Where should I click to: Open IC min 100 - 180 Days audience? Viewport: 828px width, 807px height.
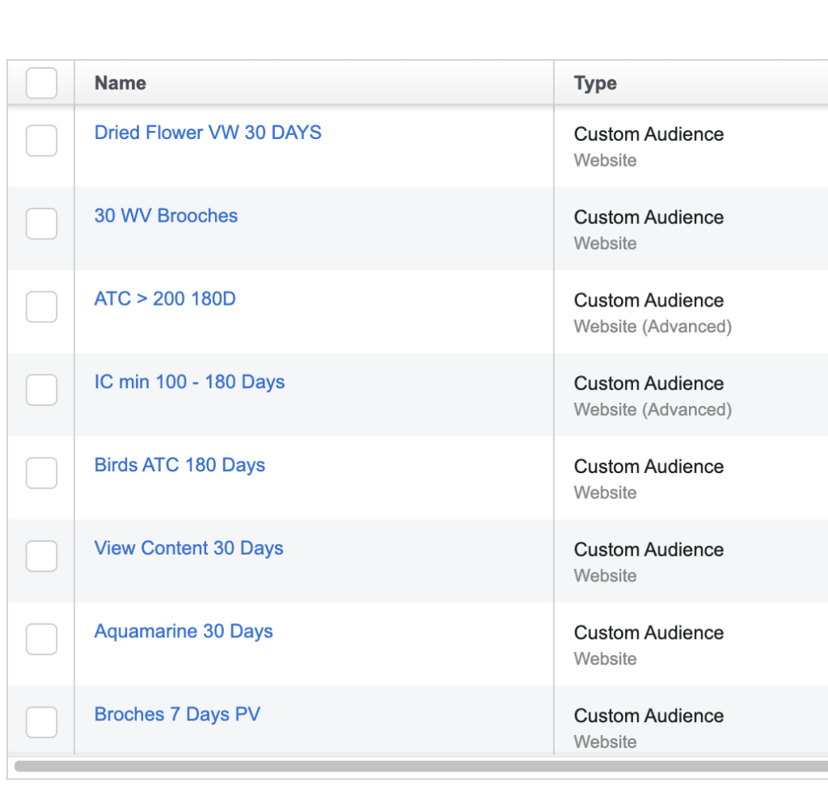189,382
